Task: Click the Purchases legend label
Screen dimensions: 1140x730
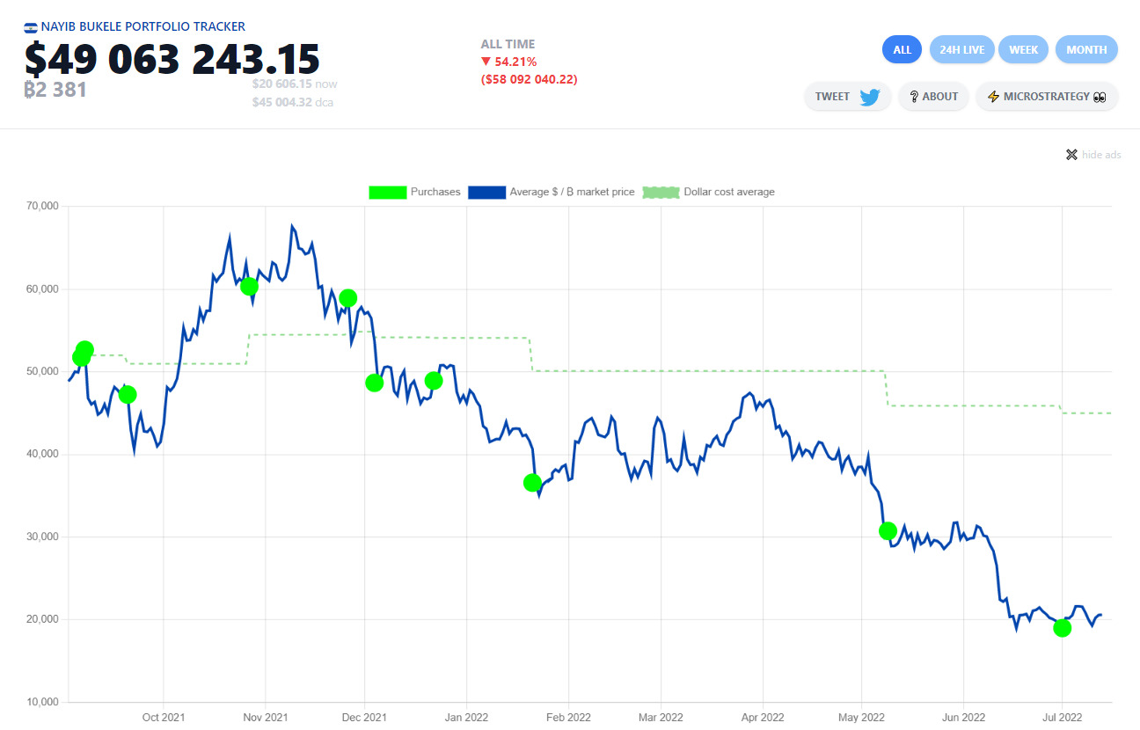Action: pyautogui.click(x=435, y=192)
